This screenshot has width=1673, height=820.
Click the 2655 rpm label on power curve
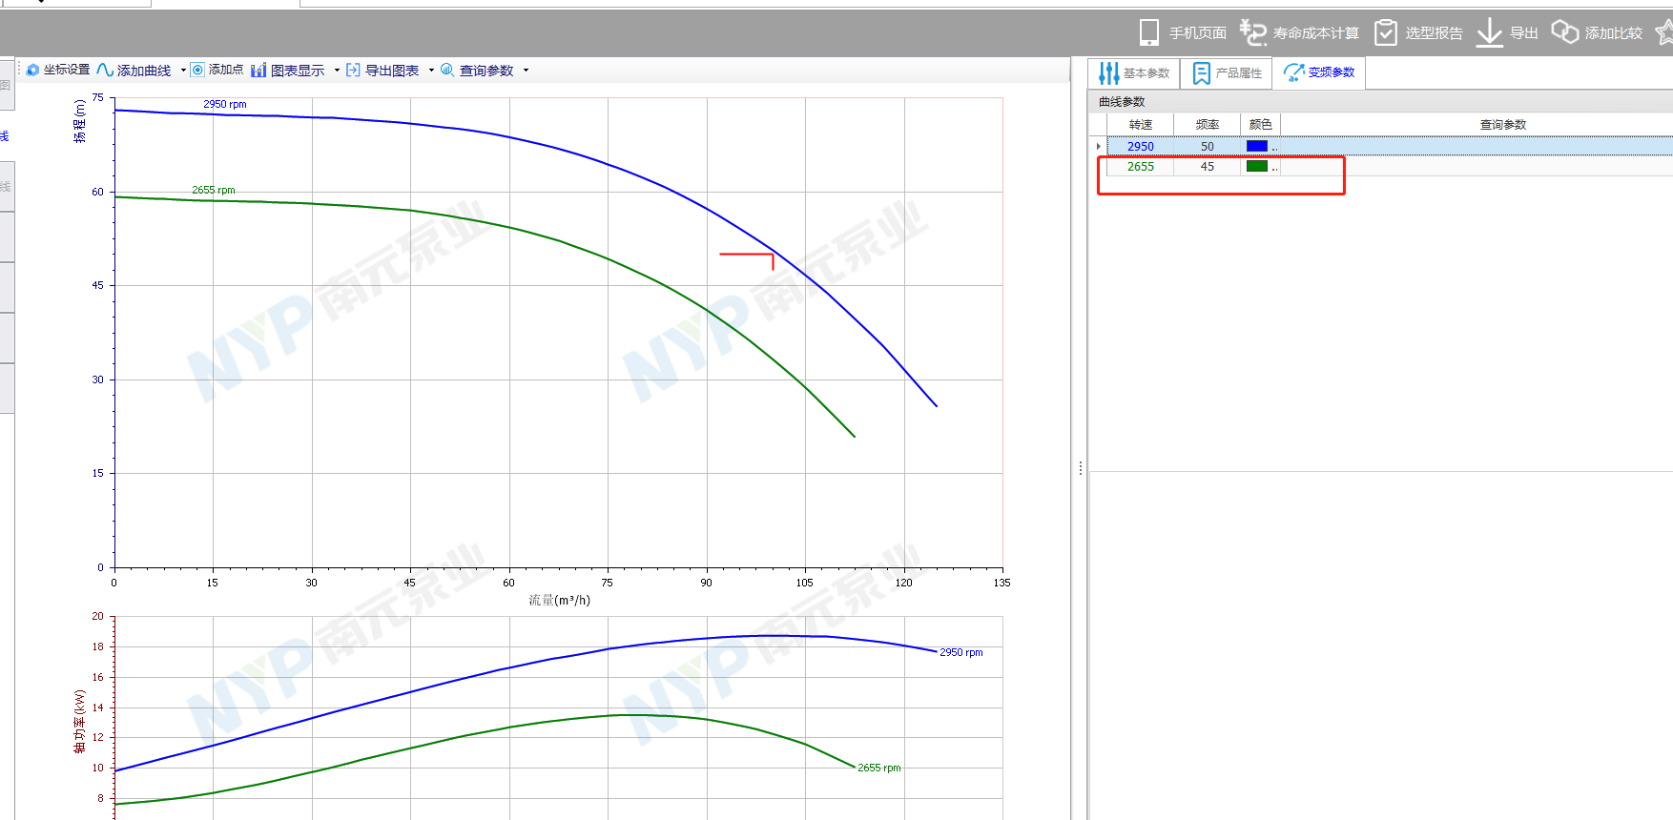pyautogui.click(x=879, y=768)
